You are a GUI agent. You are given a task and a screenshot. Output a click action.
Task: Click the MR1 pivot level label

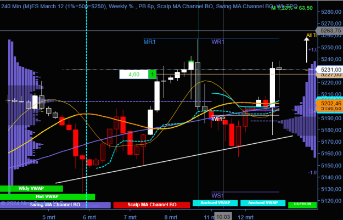[149, 42]
